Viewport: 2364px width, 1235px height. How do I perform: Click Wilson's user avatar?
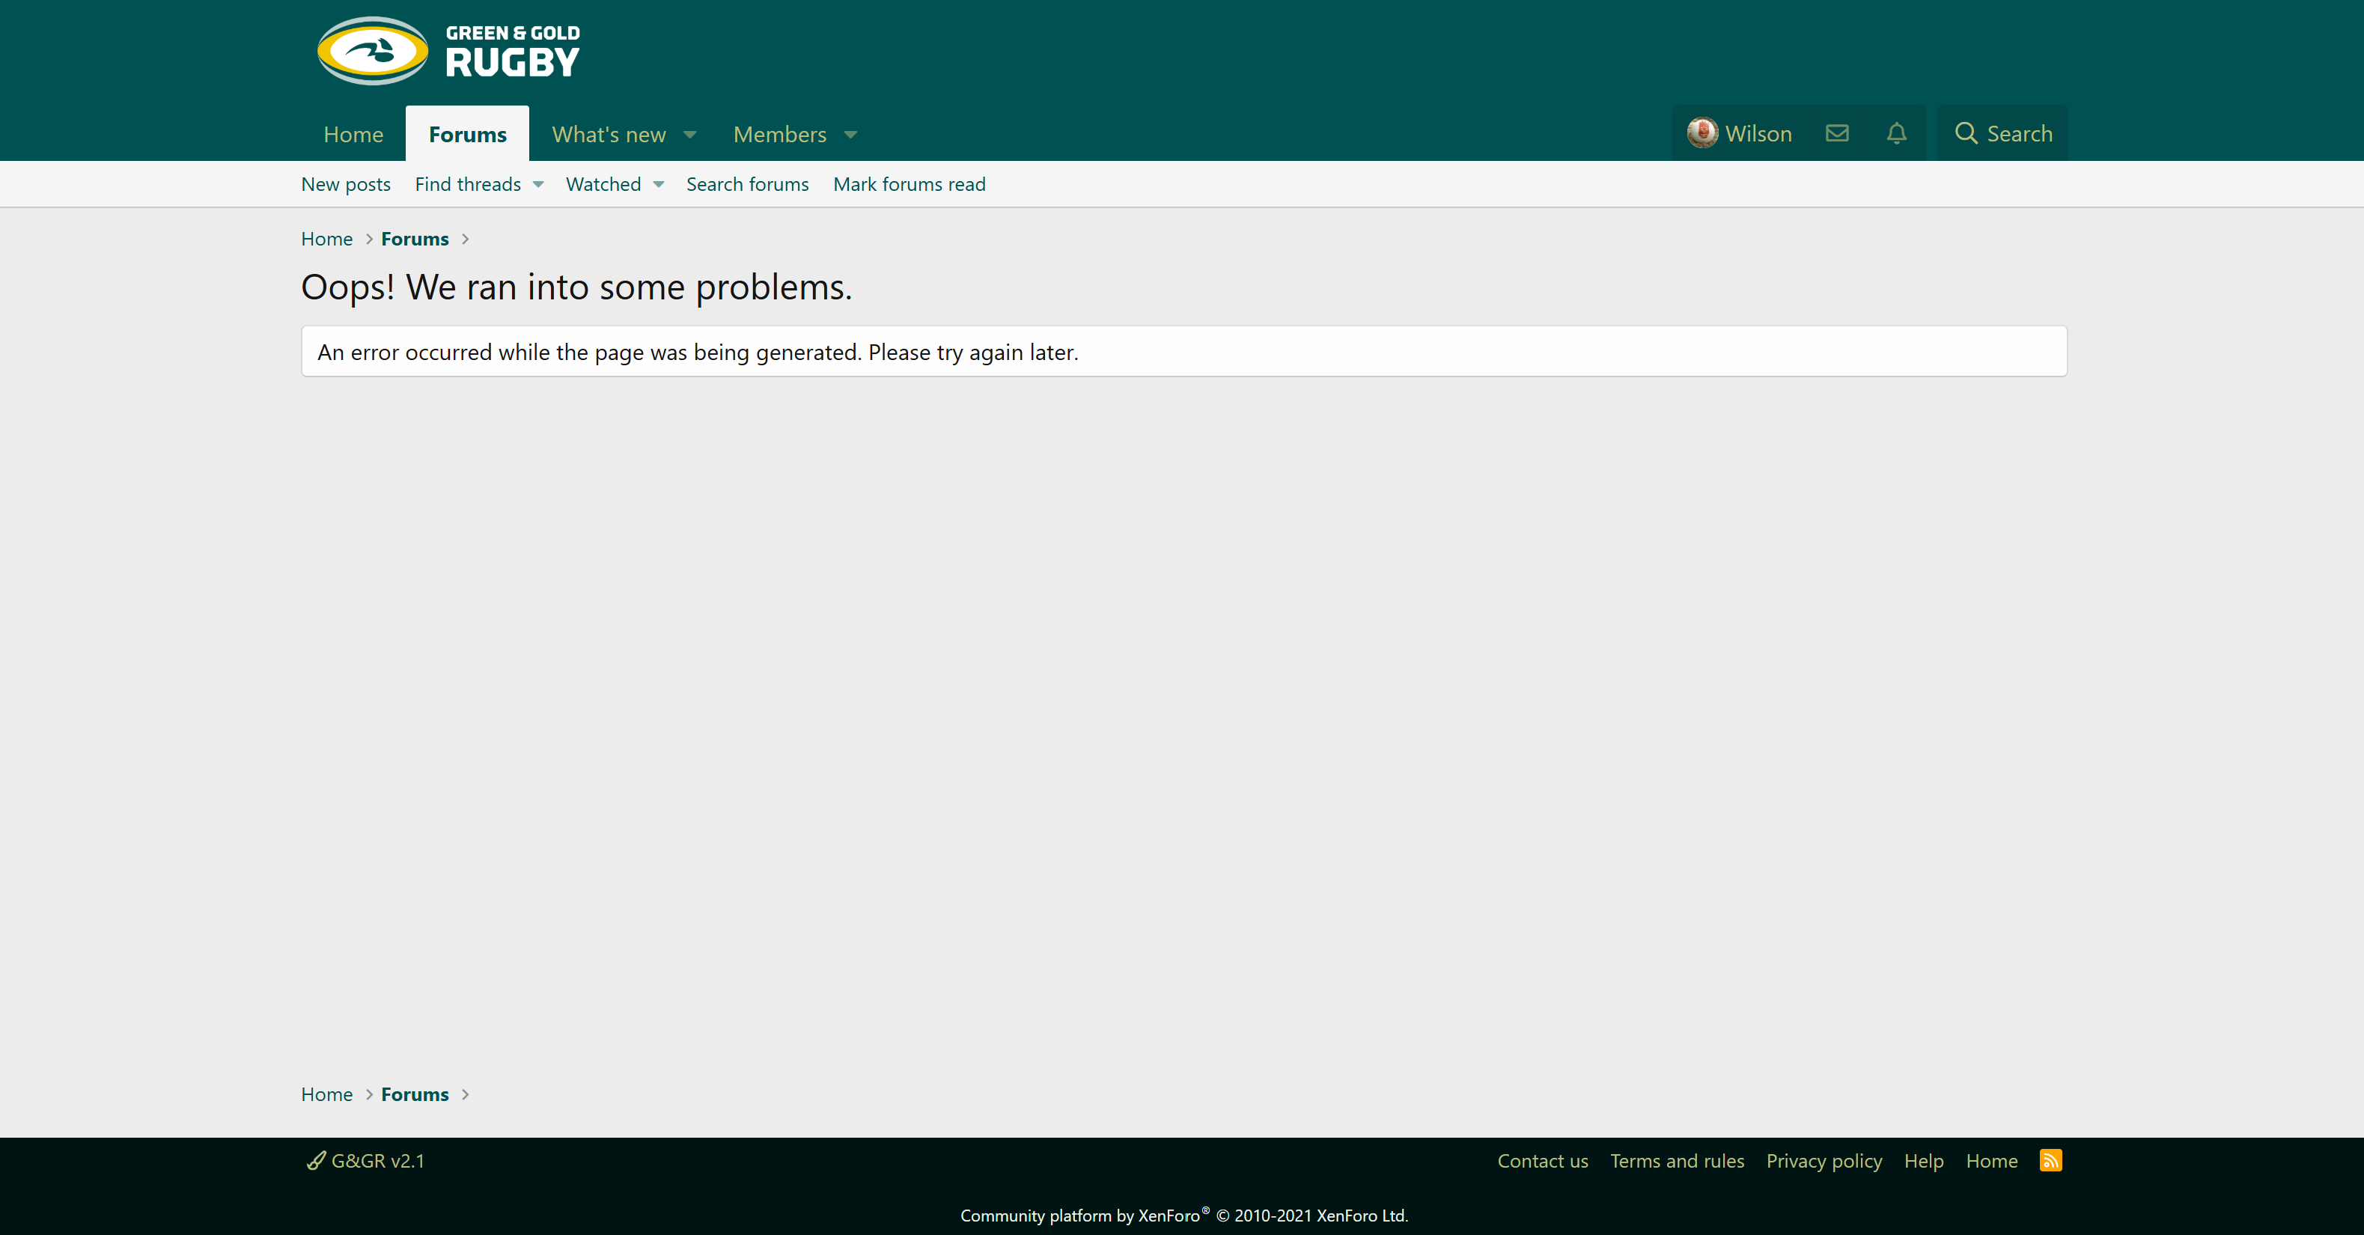click(x=1702, y=133)
